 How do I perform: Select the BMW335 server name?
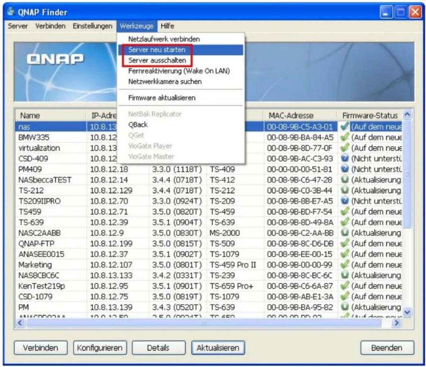(34, 137)
